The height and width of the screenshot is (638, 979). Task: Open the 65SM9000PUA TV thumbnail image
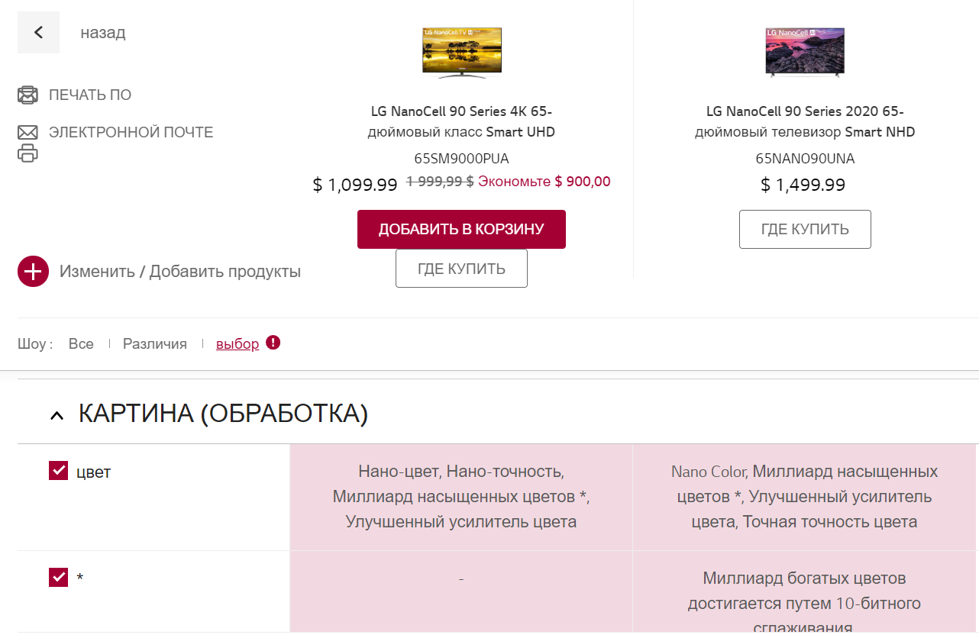(461, 52)
